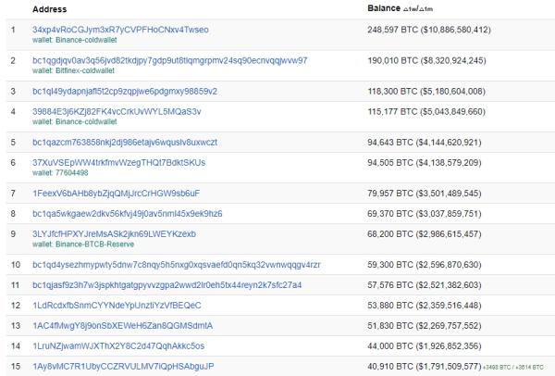The image size is (555, 376).
Task: Open address beginning bc1qazcm763858
Action: pyautogui.click(x=124, y=142)
